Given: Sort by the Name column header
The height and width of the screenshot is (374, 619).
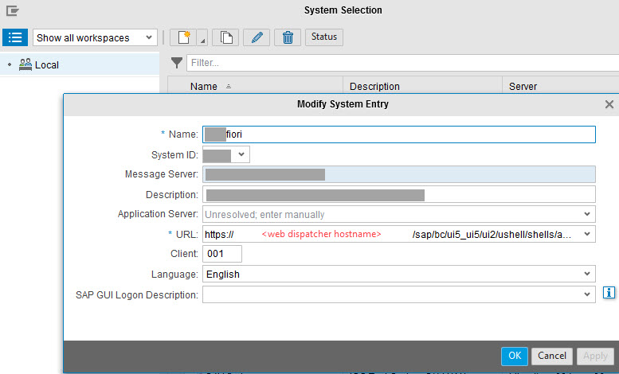Looking at the screenshot, I should pyautogui.click(x=255, y=86).
